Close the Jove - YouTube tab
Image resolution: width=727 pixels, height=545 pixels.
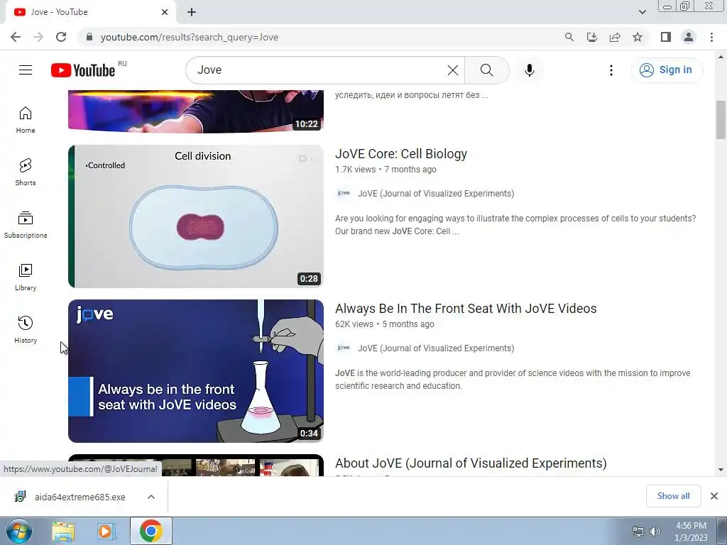coord(165,12)
